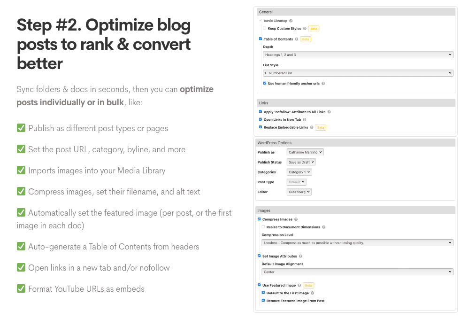This screenshot has width=468, height=319.
Task: Open the Compression Level dropdown
Action: click(358, 243)
